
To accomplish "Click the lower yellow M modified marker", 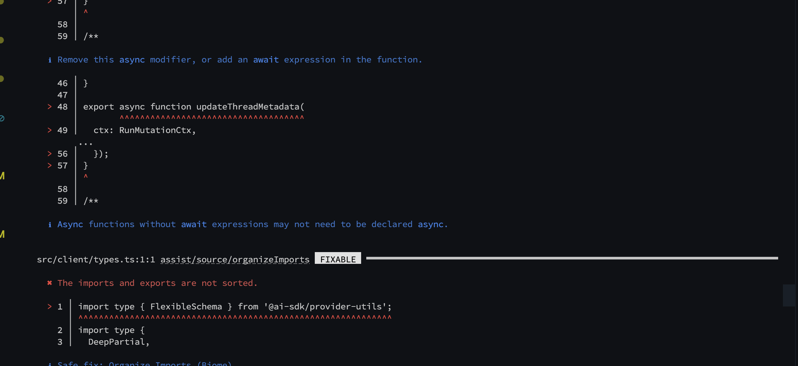I will 2,234.
